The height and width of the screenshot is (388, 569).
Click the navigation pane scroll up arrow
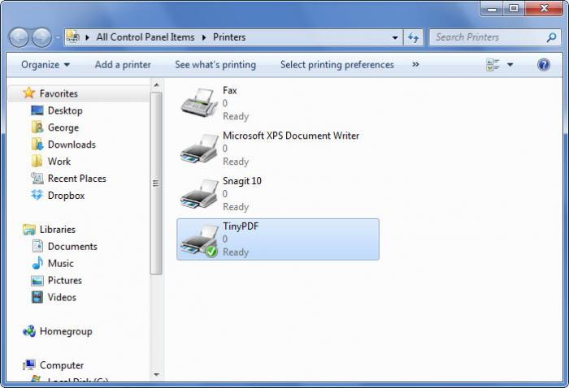coord(156,84)
